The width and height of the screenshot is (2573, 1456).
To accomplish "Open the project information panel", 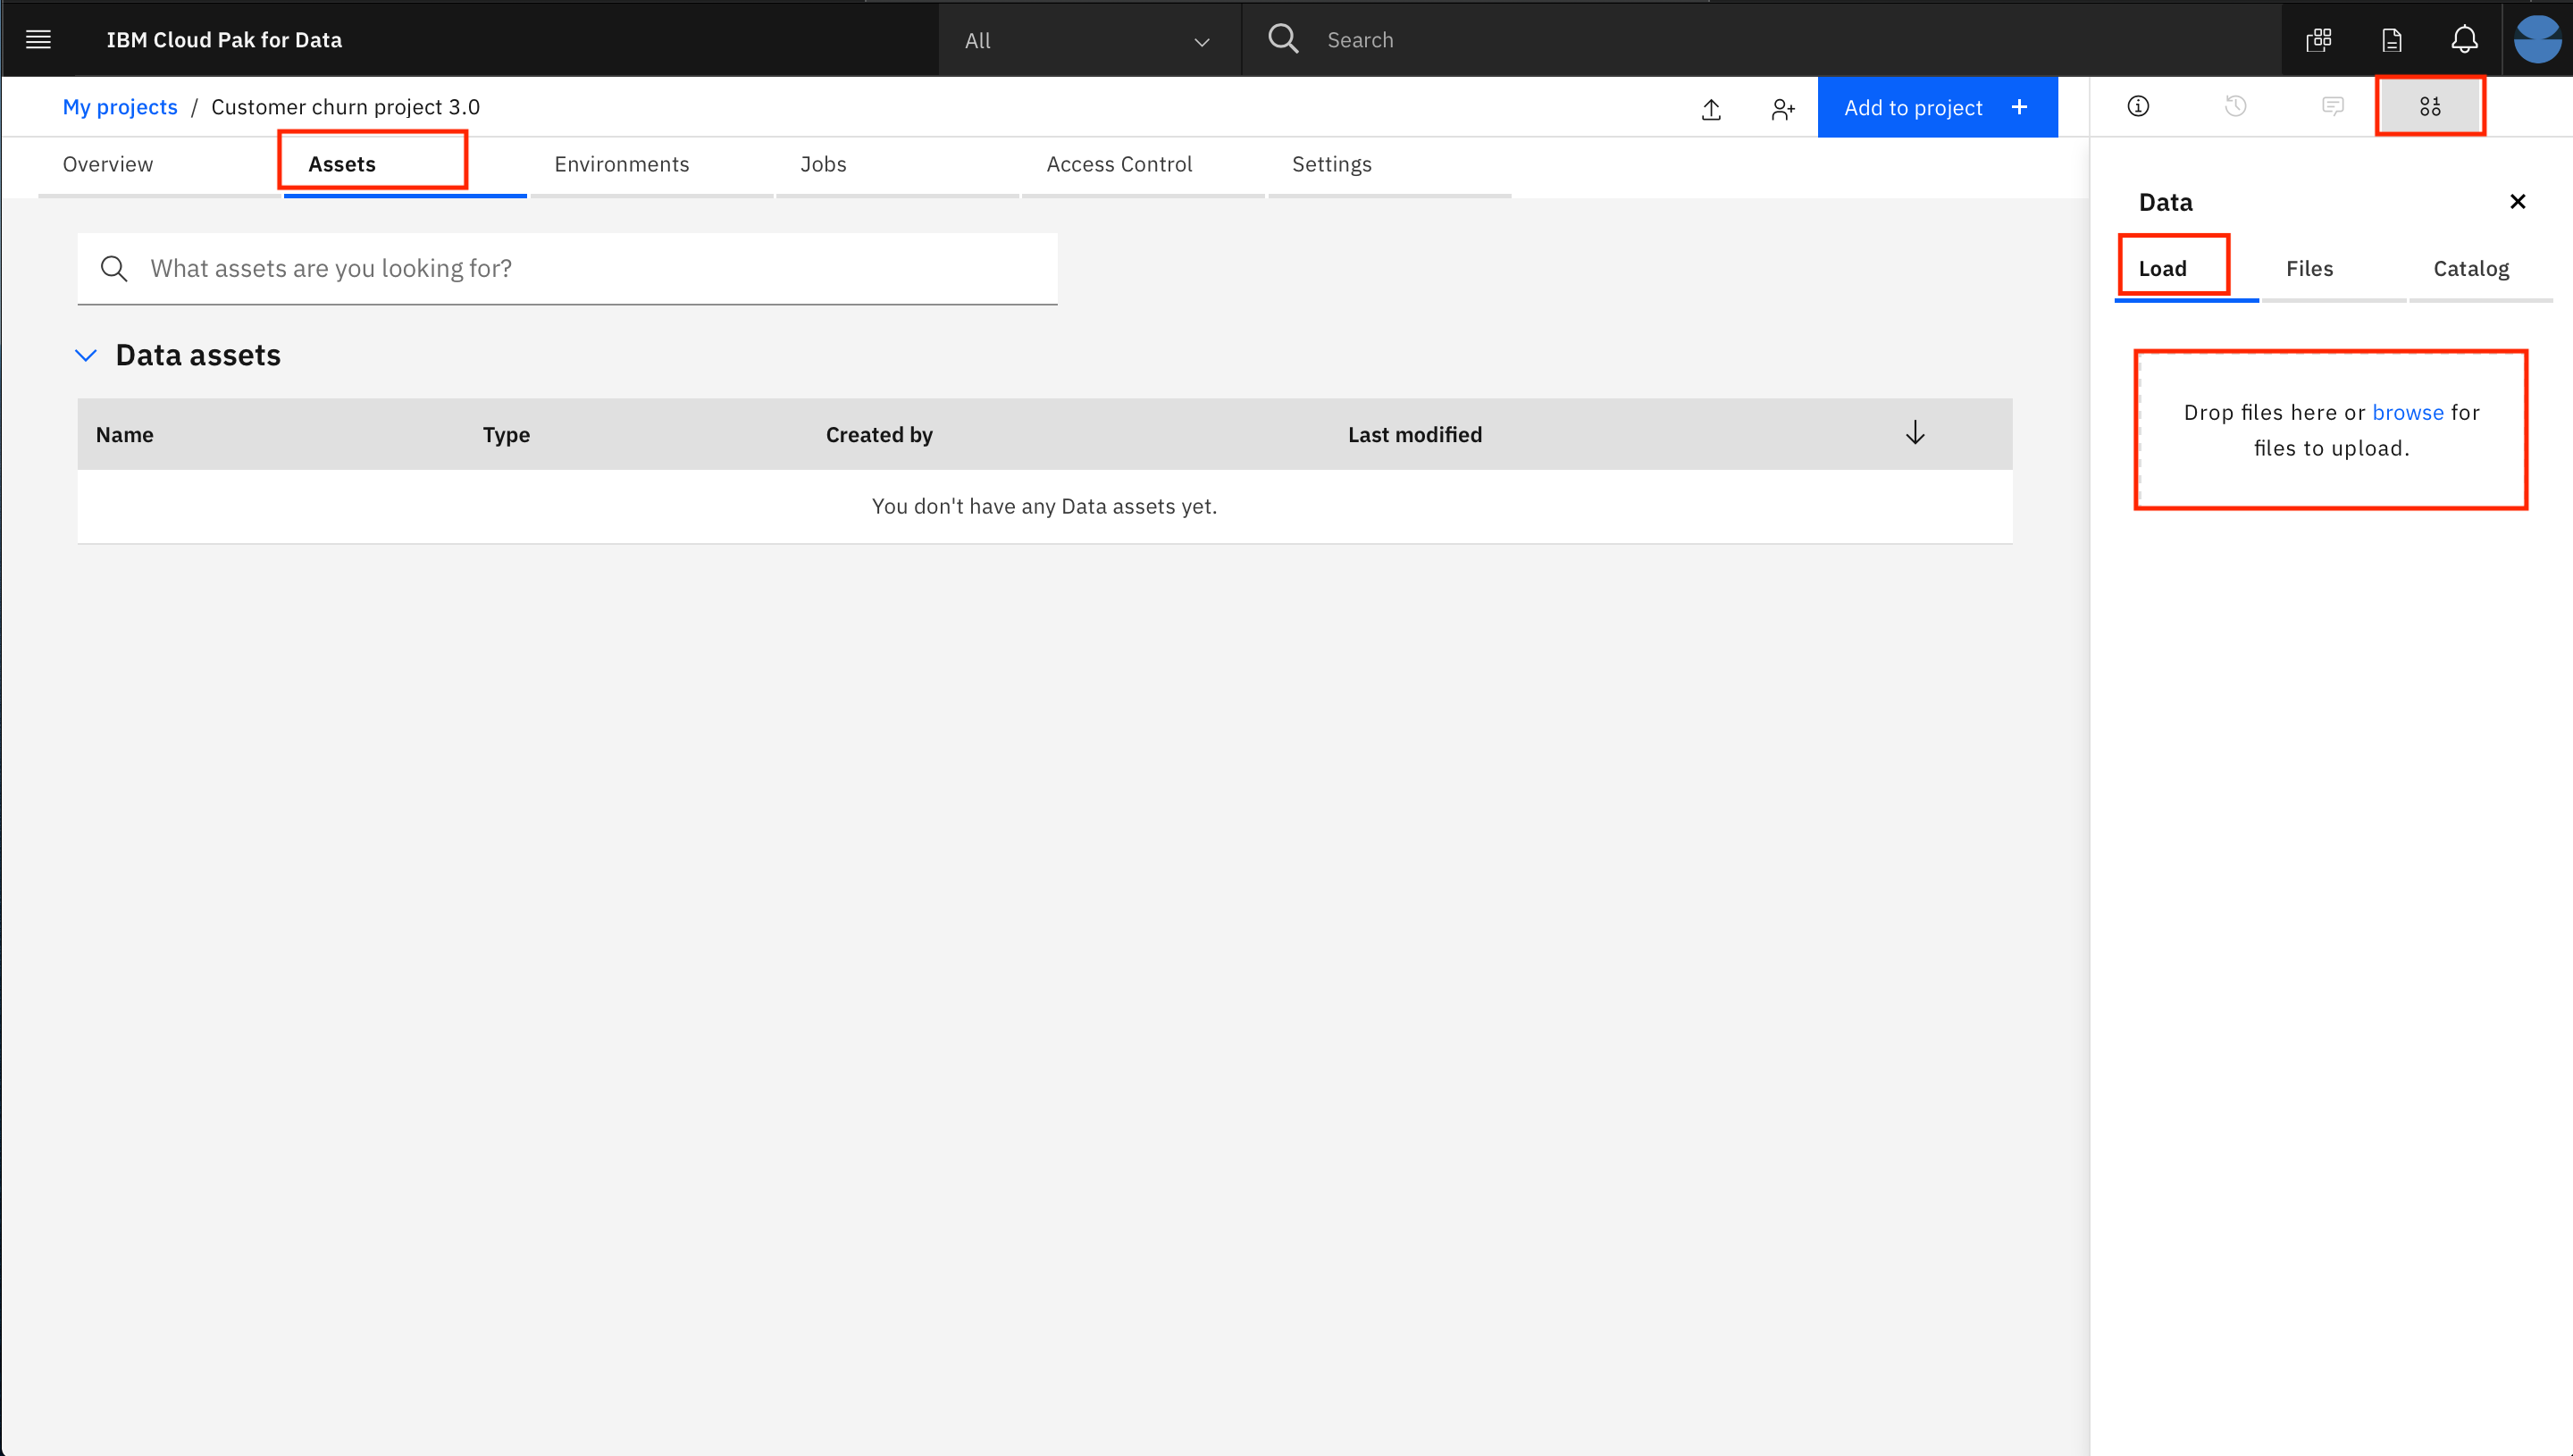I will [x=2138, y=106].
